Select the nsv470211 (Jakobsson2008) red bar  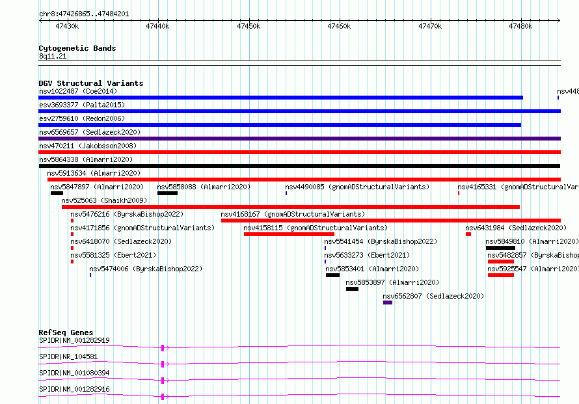(x=299, y=152)
